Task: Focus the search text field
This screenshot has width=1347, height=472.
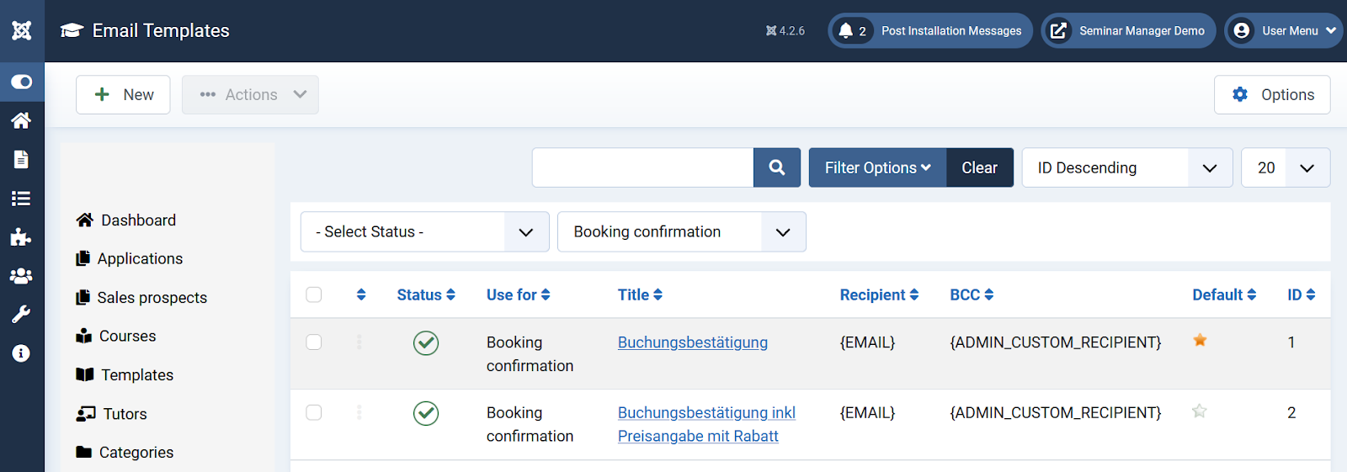Action: tap(643, 167)
